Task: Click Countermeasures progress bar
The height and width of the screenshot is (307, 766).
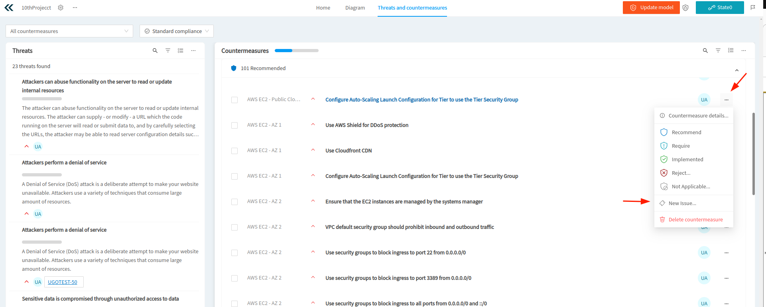Action: [x=297, y=51]
